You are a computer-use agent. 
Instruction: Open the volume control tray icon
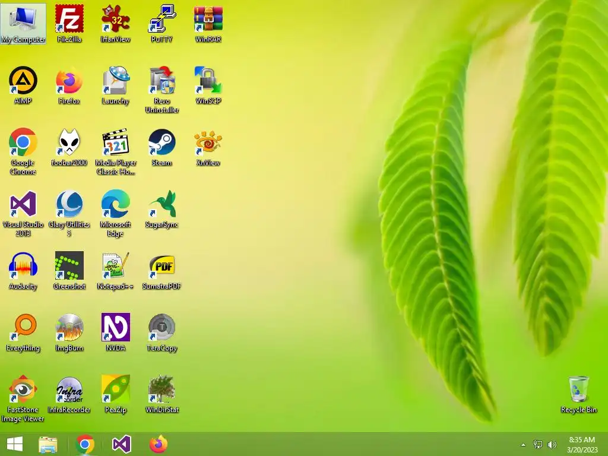point(552,444)
